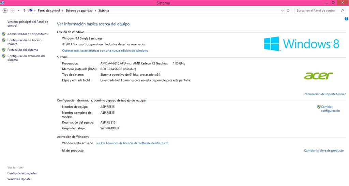Refresh the System page
This screenshot has height=186, width=349.
click(x=288, y=11)
